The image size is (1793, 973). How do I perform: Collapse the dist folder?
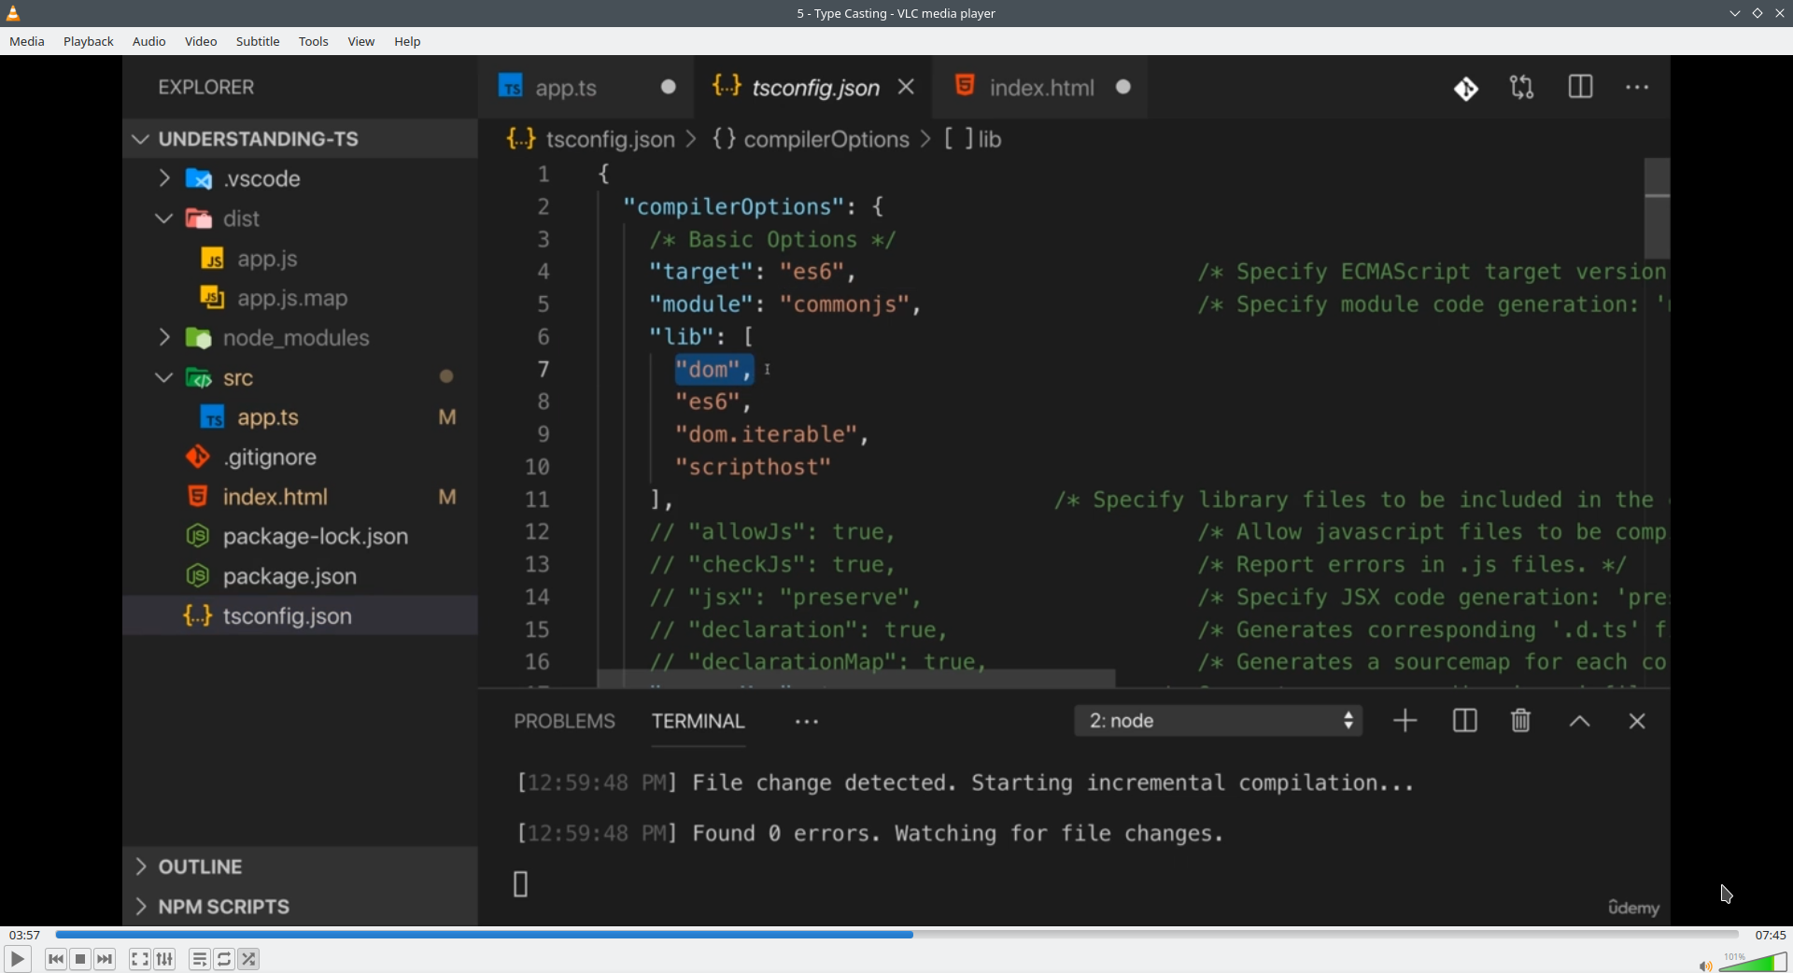(x=300, y=219)
